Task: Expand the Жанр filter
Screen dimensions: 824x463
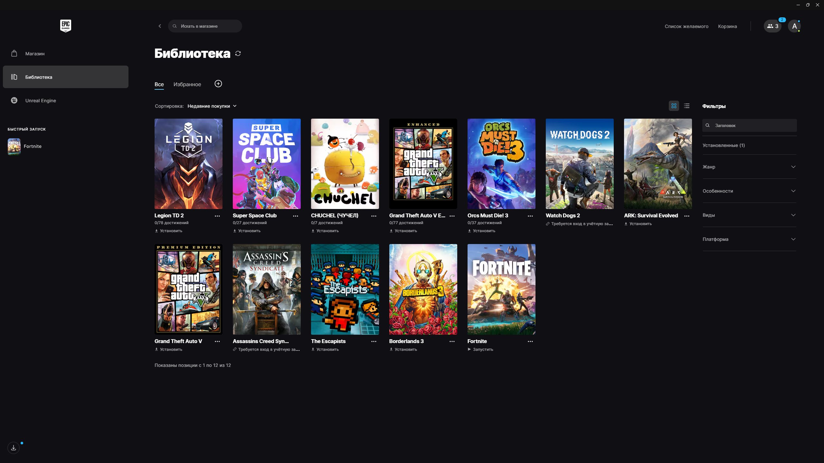Action: coord(749,167)
